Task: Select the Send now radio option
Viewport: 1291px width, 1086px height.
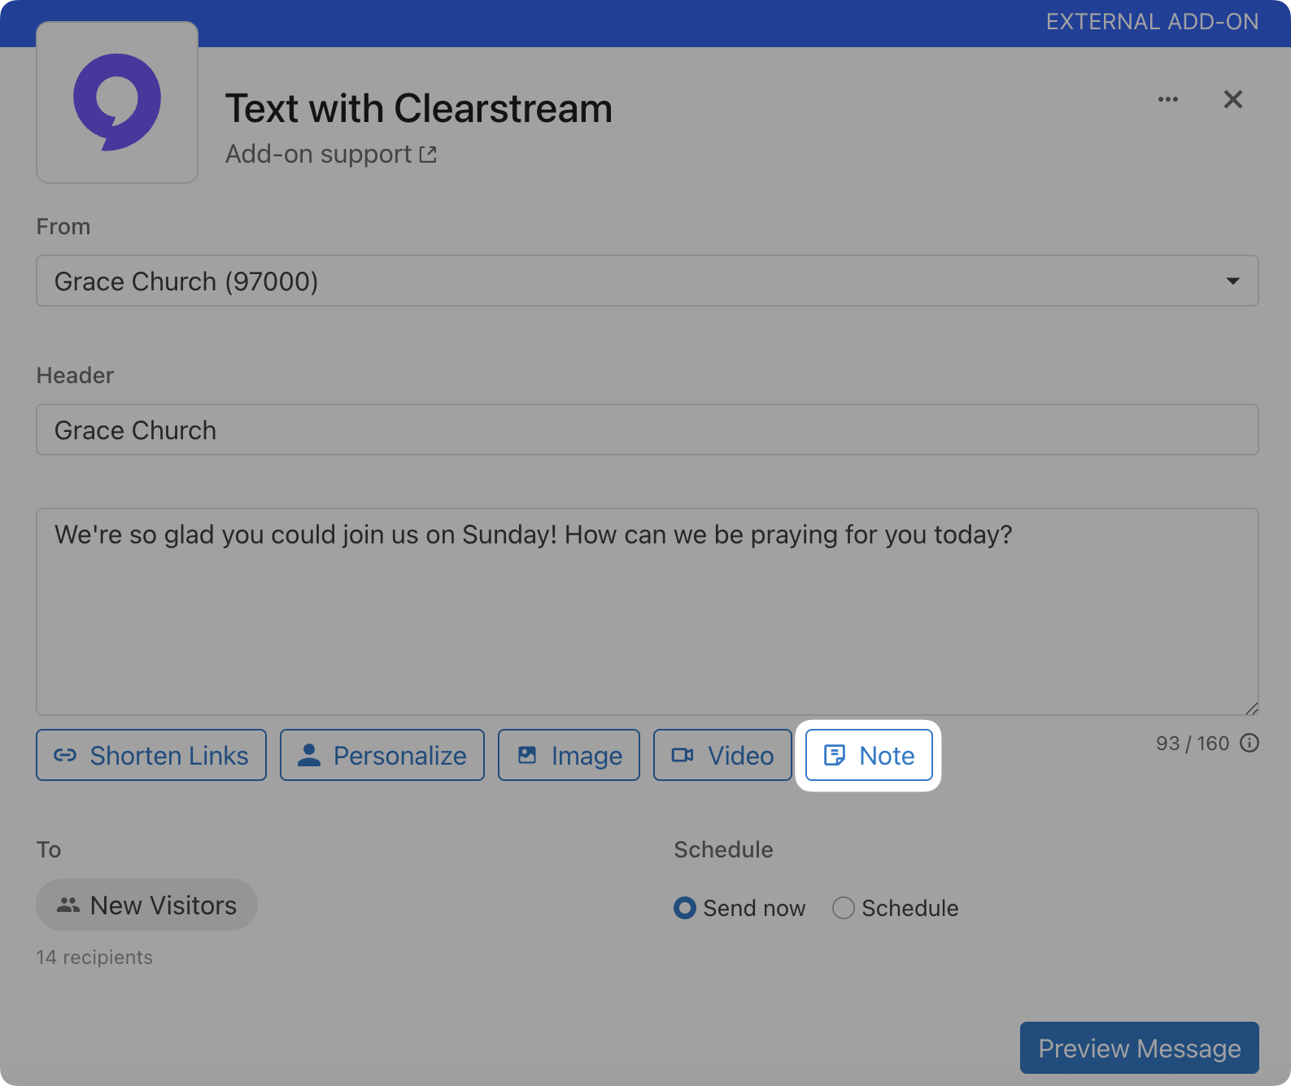Action: tap(685, 908)
